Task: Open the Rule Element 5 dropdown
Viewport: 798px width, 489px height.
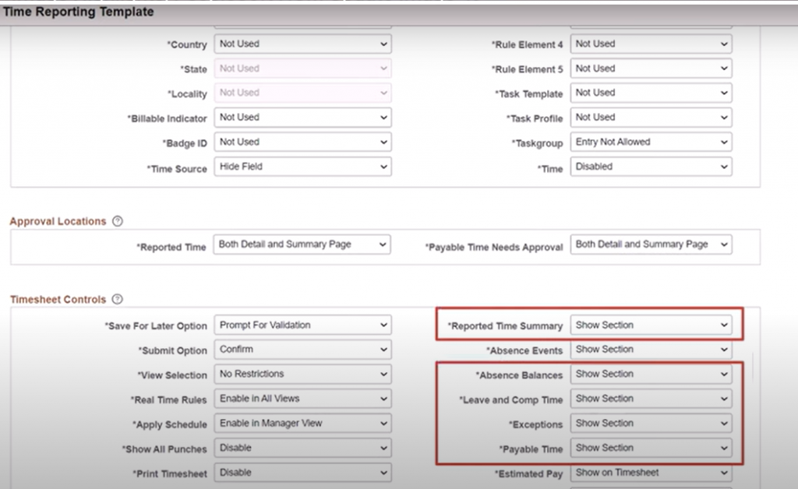Action: [651, 69]
